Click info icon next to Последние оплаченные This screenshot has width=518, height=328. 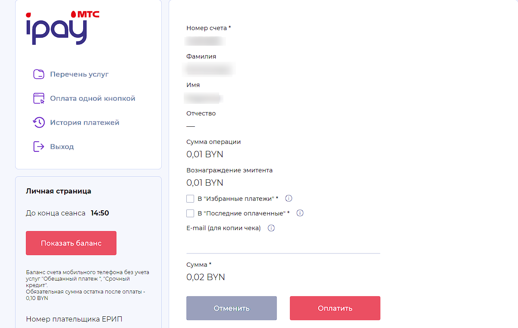[300, 213]
